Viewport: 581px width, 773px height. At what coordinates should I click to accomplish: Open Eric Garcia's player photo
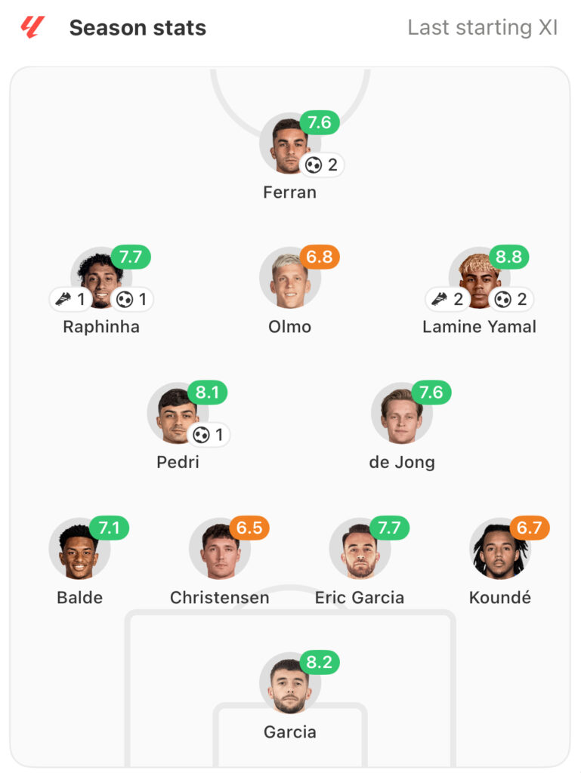360,549
